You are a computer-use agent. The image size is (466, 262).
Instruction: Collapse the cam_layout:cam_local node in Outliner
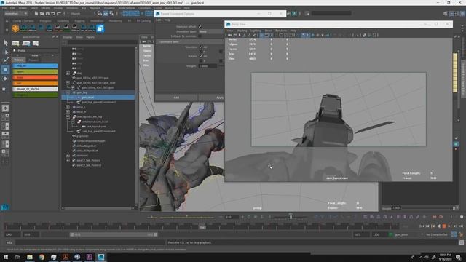[73, 122]
